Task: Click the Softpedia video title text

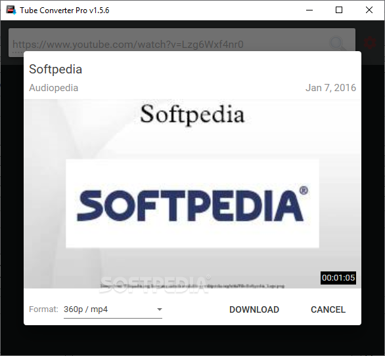Action: [x=55, y=69]
